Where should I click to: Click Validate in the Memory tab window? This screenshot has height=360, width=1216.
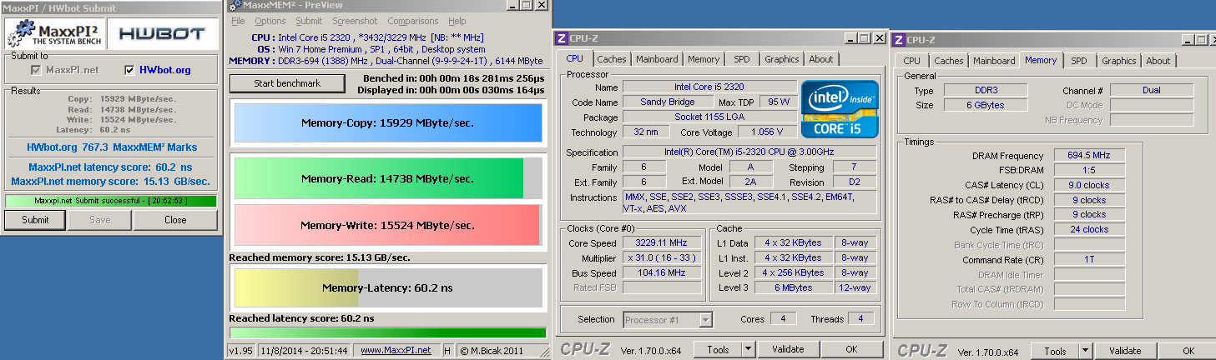tap(1125, 351)
